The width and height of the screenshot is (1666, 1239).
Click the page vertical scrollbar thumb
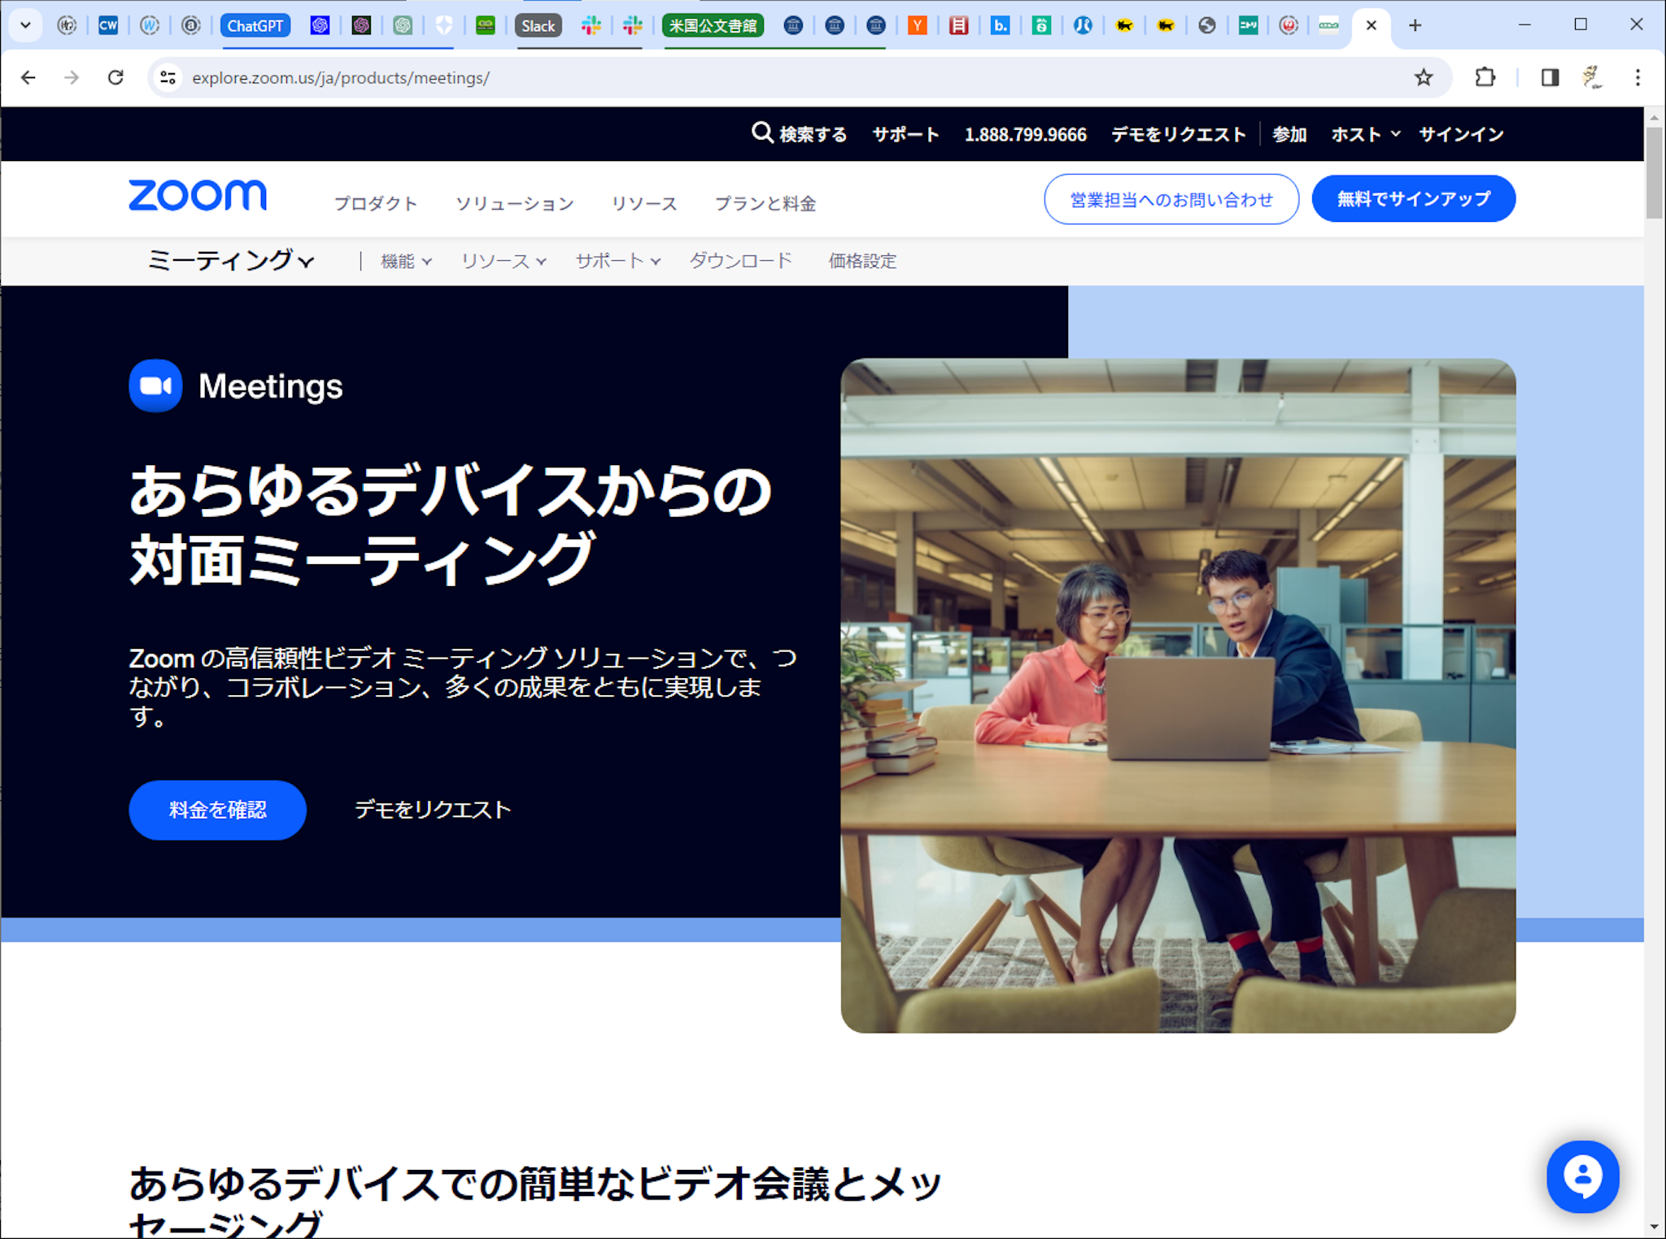tap(1654, 172)
